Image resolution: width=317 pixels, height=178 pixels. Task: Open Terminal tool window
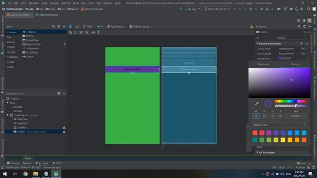pos(13,163)
